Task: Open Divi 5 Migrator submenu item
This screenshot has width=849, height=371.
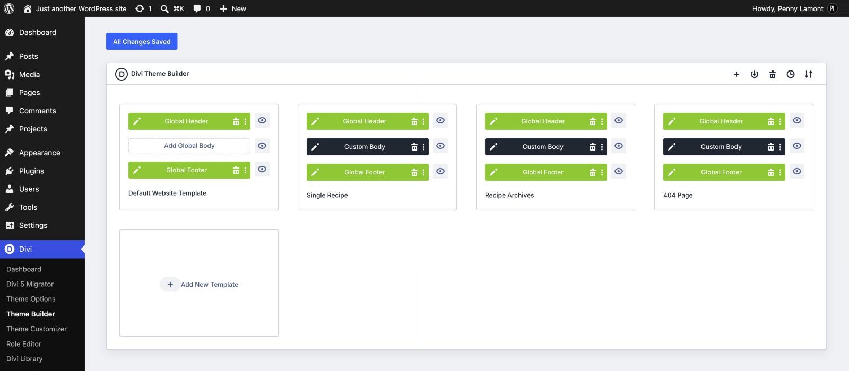Action: click(30, 284)
